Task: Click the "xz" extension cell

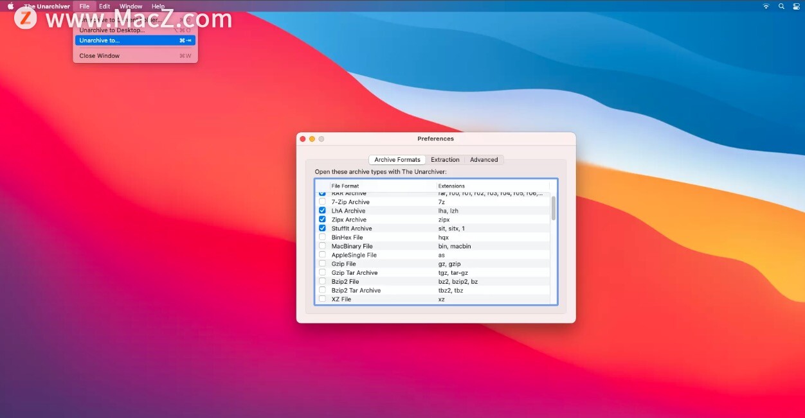Action: pyautogui.click(x=442, y=299)
